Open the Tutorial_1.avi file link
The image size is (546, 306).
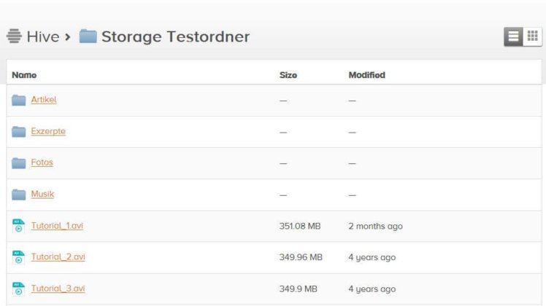[57, 226]
